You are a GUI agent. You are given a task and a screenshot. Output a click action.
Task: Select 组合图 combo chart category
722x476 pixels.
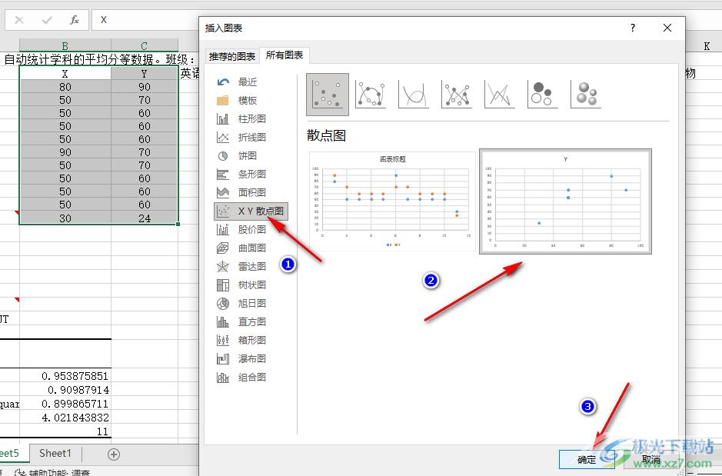pos(251,378)
